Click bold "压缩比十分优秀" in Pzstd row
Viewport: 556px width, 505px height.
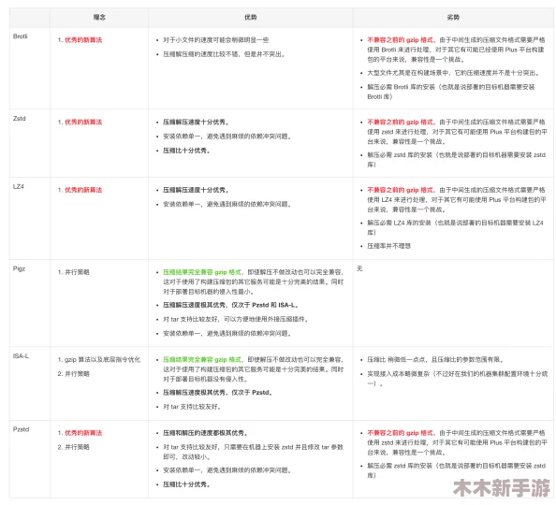point(186,484)
